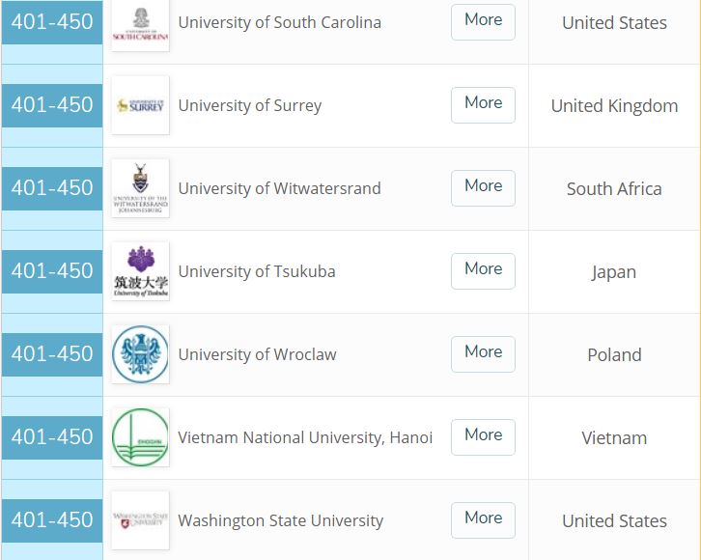
Task: Click the University of Wroclaw eagle emblem
Action: [140, 354]
